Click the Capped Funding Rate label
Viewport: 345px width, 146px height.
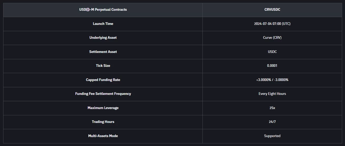click(103, 80)
